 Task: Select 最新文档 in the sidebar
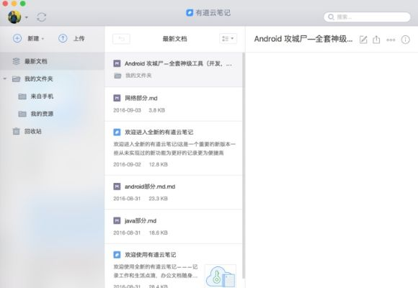point(52,61)
